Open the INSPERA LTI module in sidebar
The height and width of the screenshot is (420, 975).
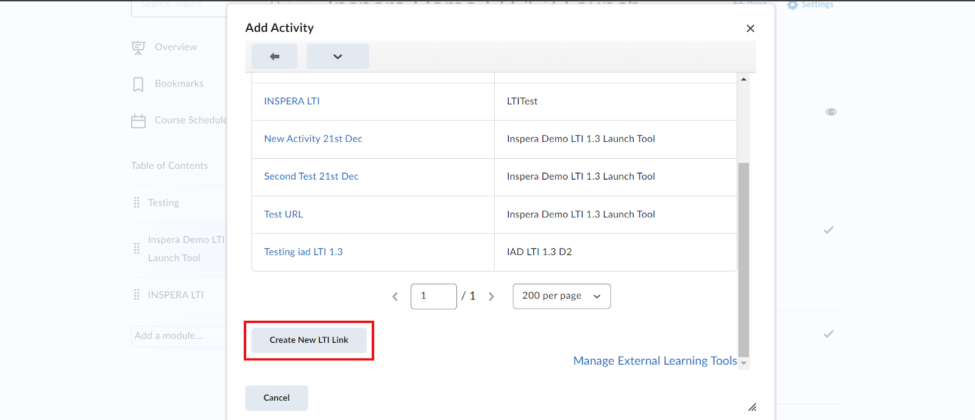[175, 295]
